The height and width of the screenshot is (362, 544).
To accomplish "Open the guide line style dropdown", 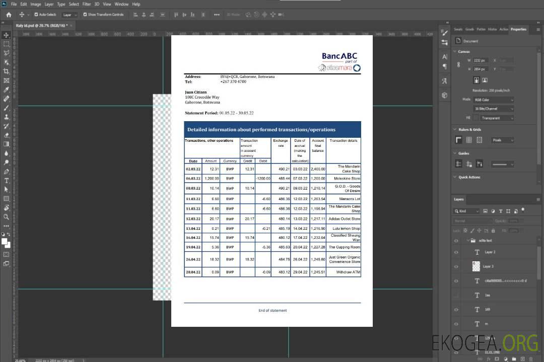I will (503, 164).
